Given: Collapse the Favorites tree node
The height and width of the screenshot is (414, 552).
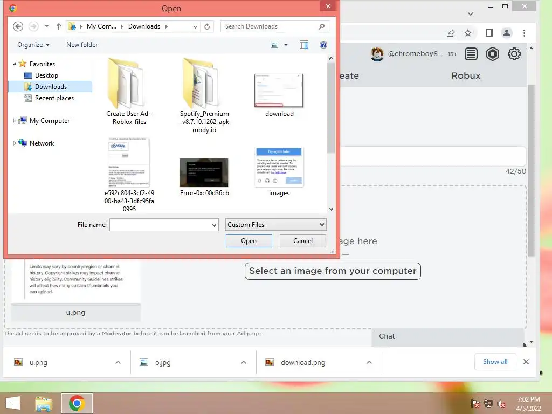Looking at the screenshot, I should [x=15, y=64].
